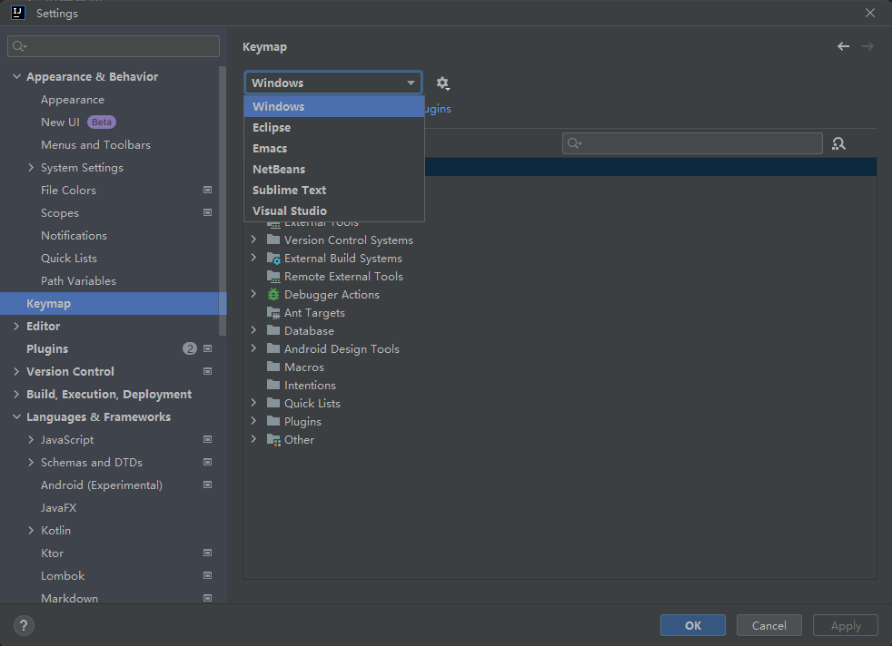Click Find Actions by Shortcut icon
Screen dimensions: 892x646
[838, 143]
